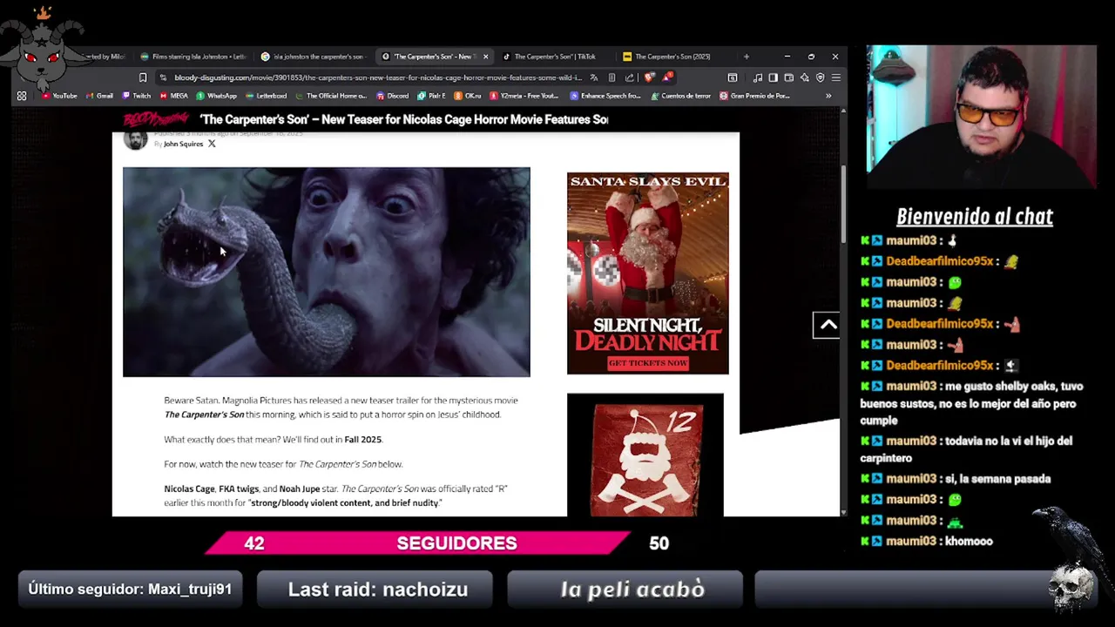Click the Brave VPN shield icon

pos(820,78)
